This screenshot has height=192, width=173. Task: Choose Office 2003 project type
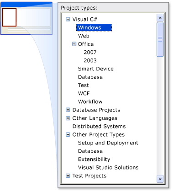tap(90, 60)
